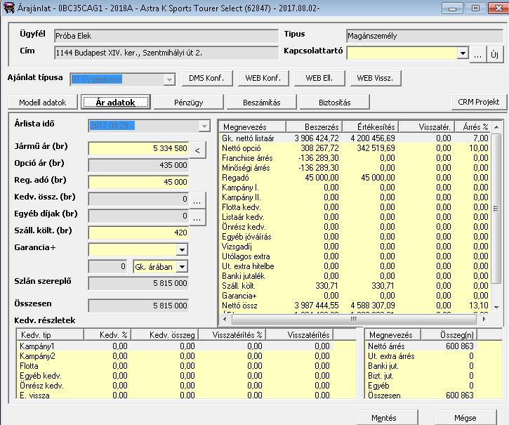This screenshot has height=425, width=509.
Task: Click the WEB Konf. button
Action: click(263, 78)
